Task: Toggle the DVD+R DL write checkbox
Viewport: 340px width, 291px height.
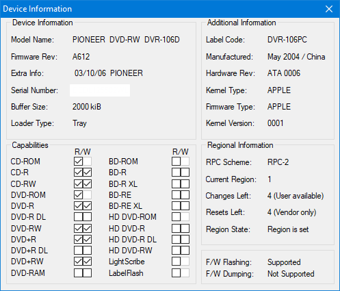Action: click(x=87, y=251)
